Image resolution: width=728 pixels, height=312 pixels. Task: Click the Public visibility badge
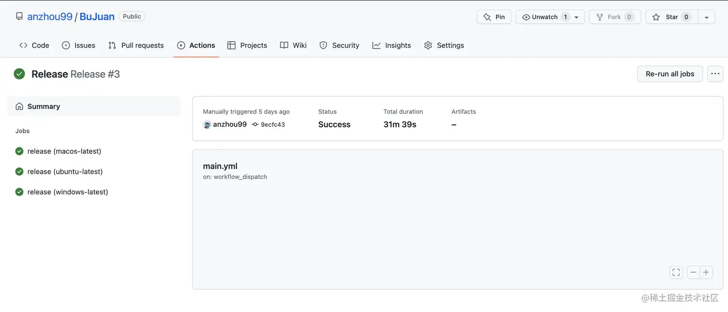coord(132,16)
